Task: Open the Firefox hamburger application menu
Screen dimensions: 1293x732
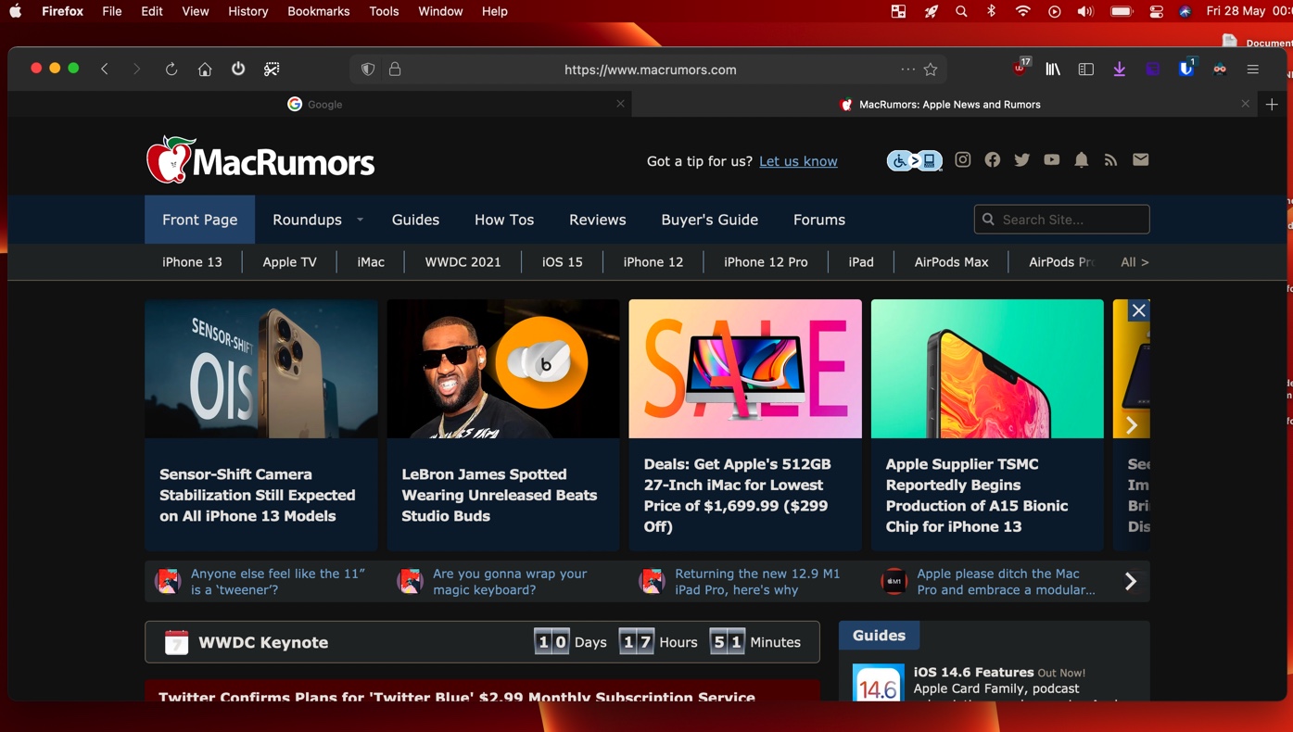Action: (1253, 69)
